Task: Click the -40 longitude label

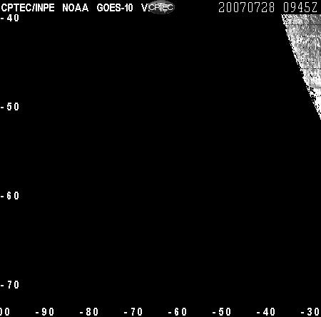Action: click(266, 312)
